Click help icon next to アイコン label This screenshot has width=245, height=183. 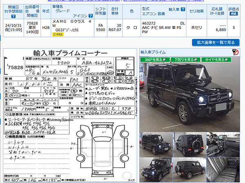90,16
